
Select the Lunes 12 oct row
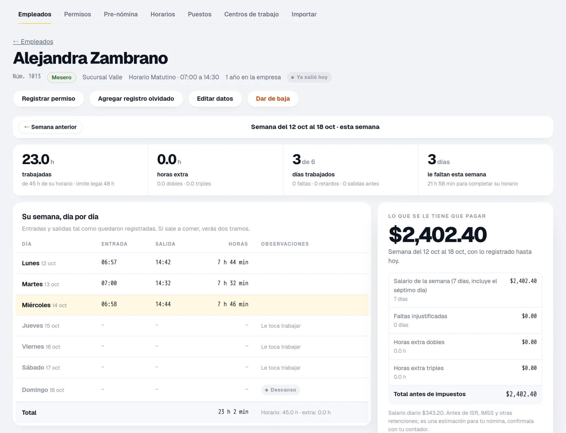[192, 263]
